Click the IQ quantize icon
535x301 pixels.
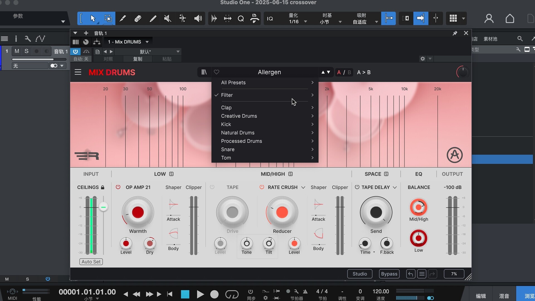270,19
